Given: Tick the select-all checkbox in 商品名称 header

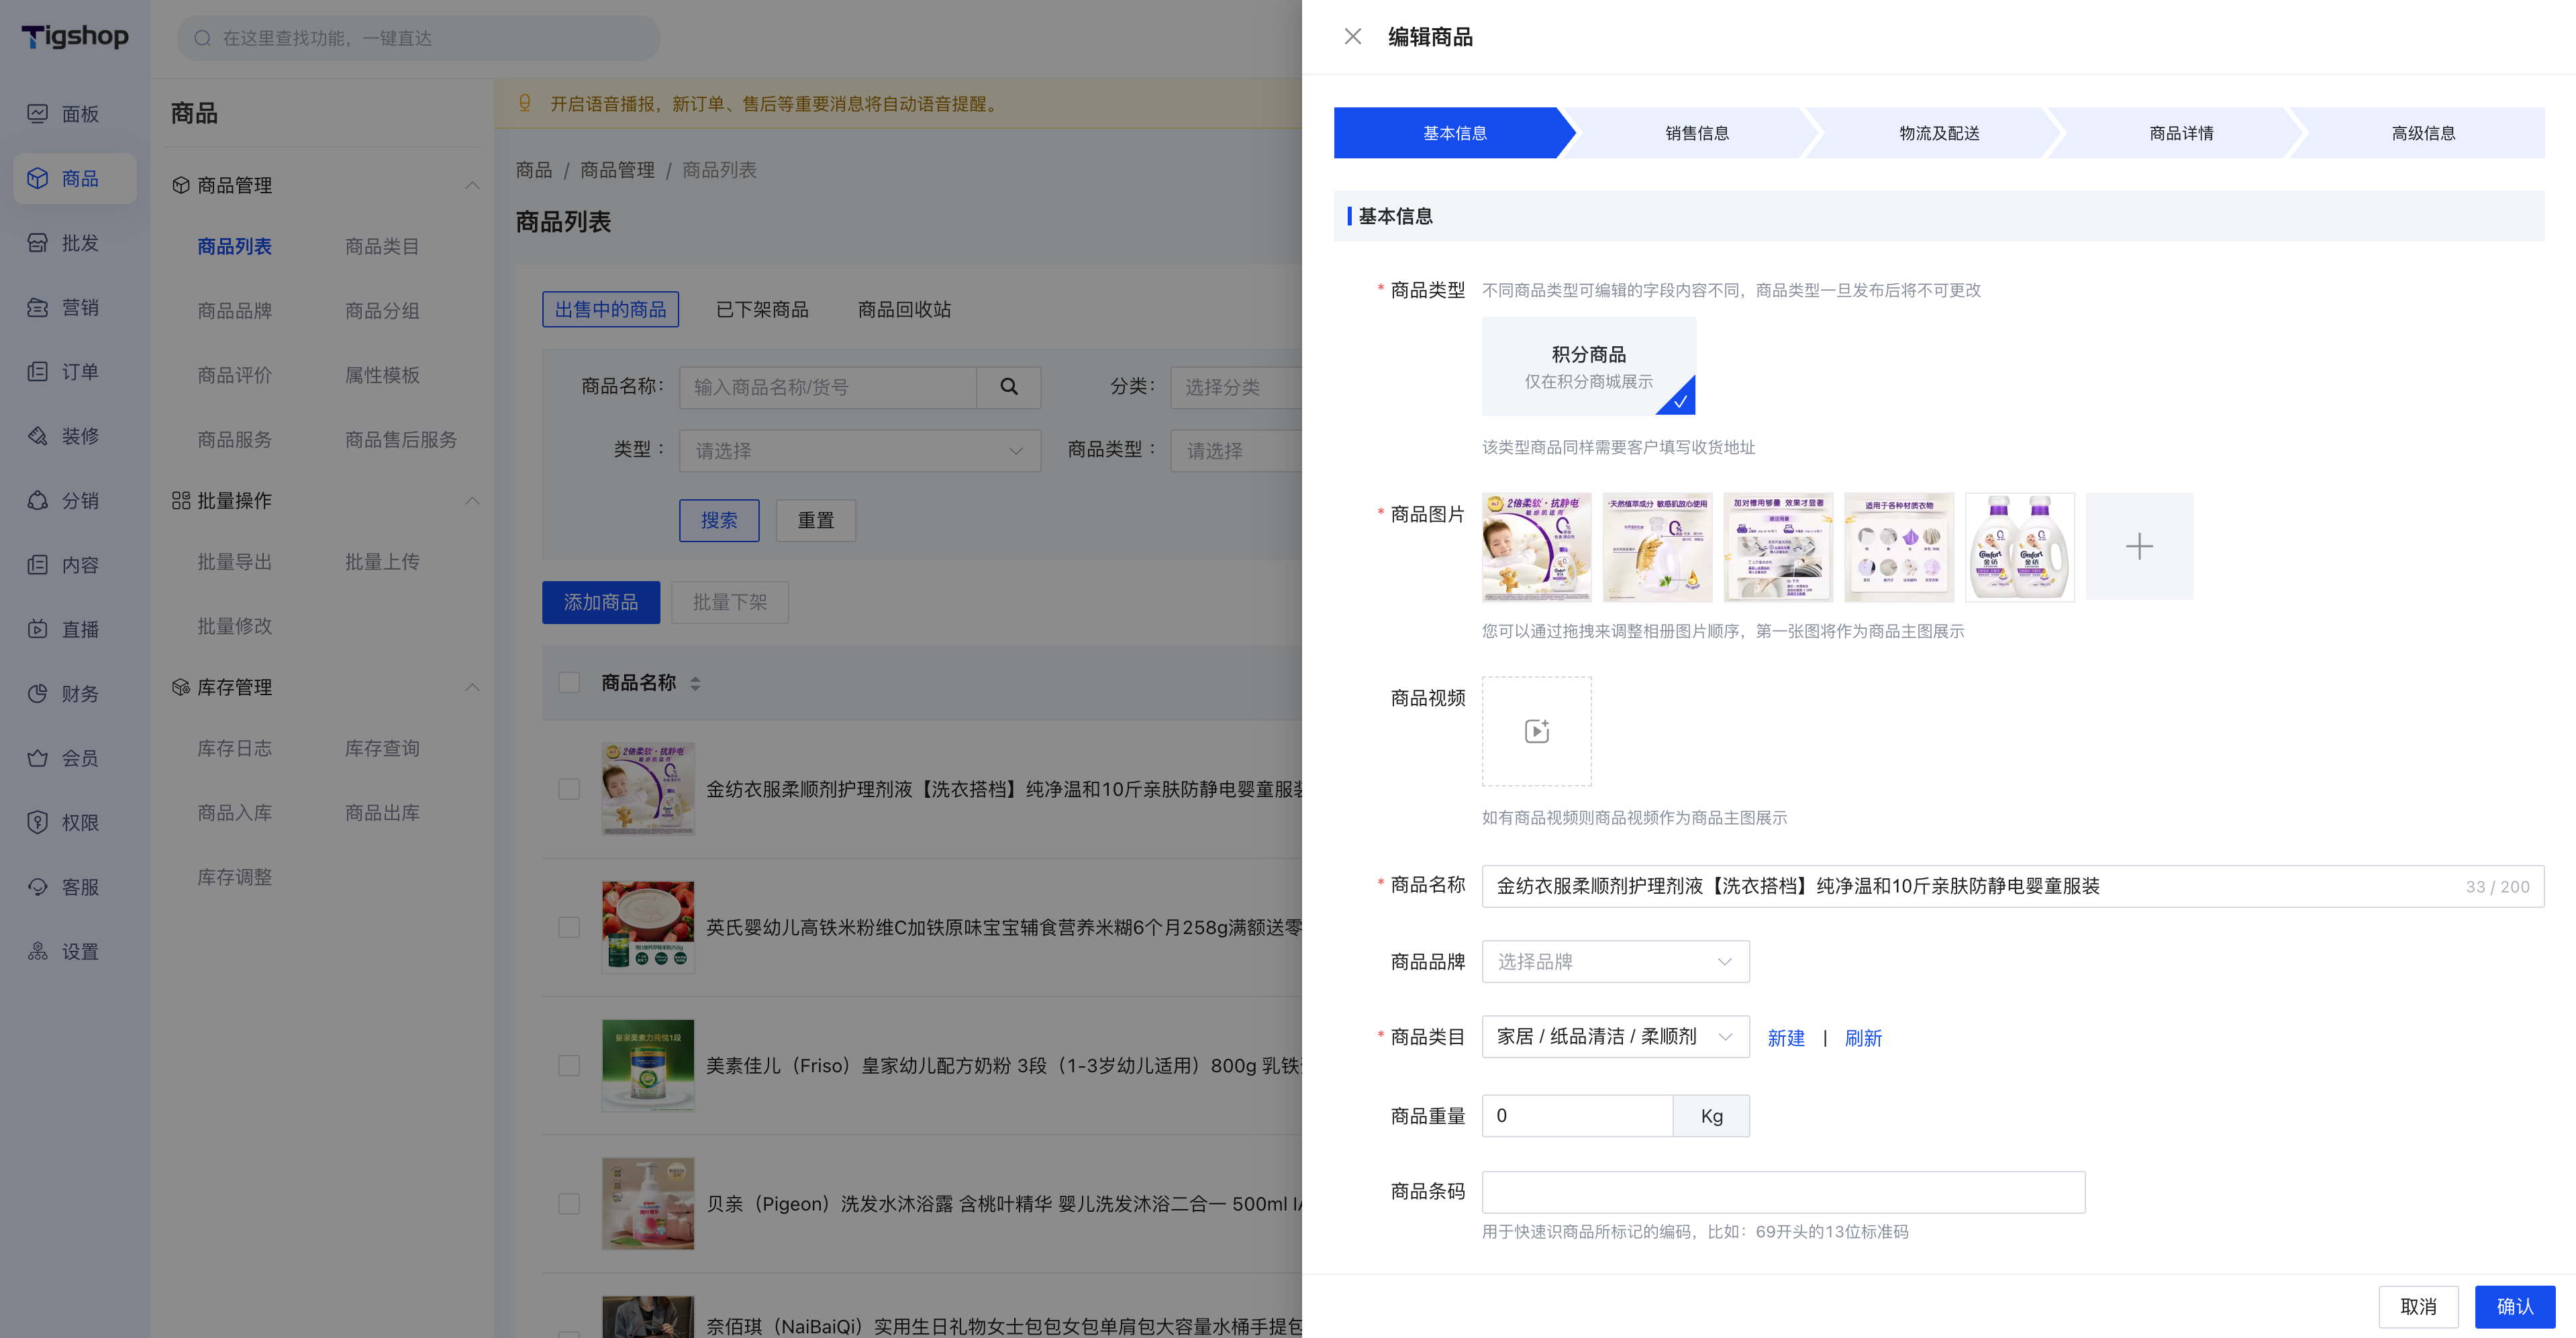Looking at the screenshot, I should click(569, 683).
